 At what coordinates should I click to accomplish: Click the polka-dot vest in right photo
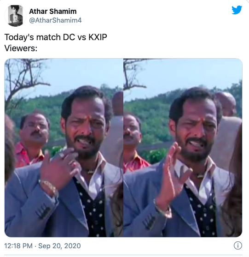tap(202, 210)
